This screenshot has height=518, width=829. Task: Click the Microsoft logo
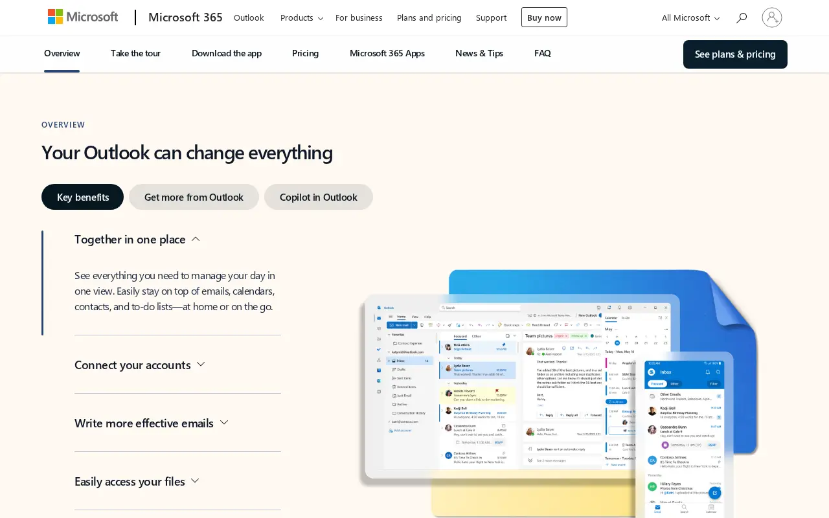(83, 17)
